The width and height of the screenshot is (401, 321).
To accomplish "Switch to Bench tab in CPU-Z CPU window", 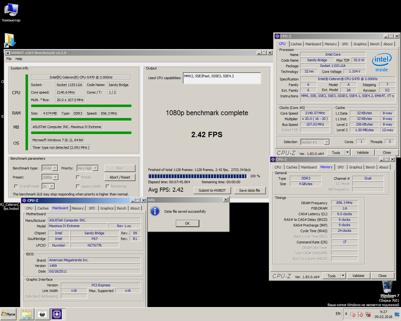I will pos(375,44).
